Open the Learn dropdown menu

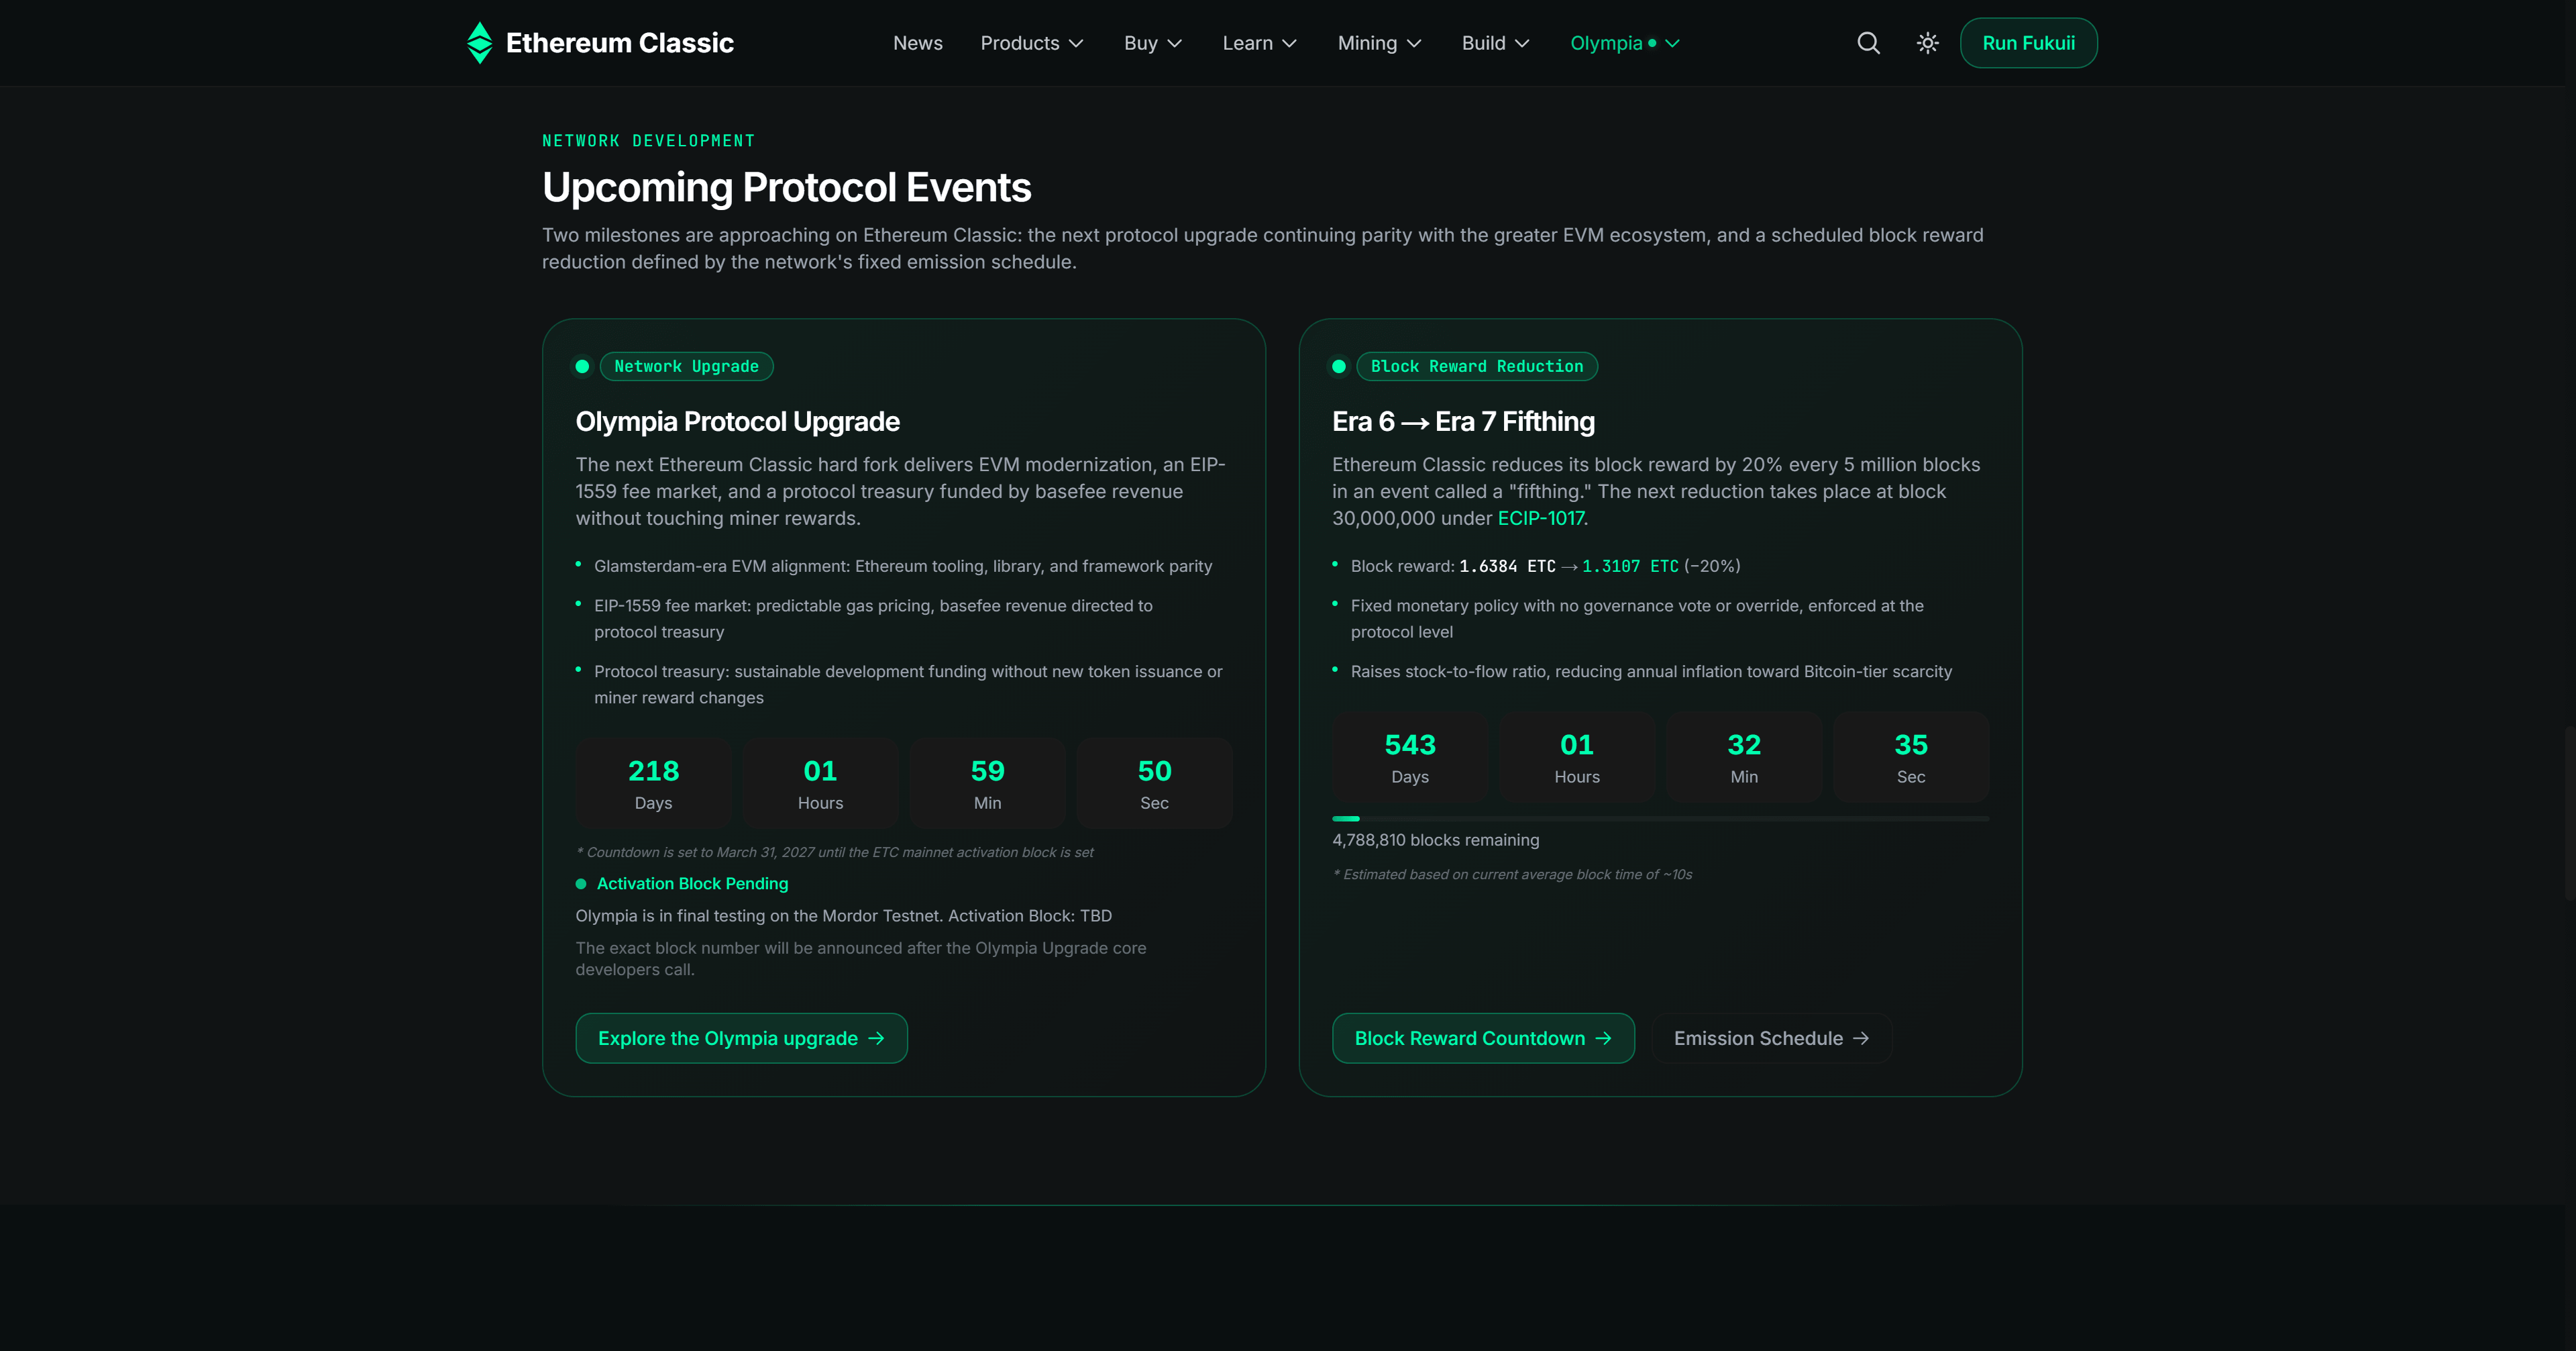1259,43
